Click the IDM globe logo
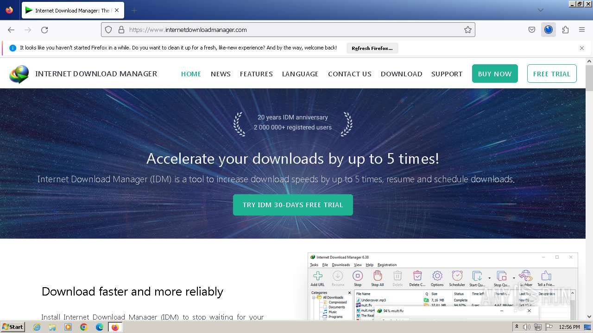Viewport: 593px width, 333px height. (19, 74)
